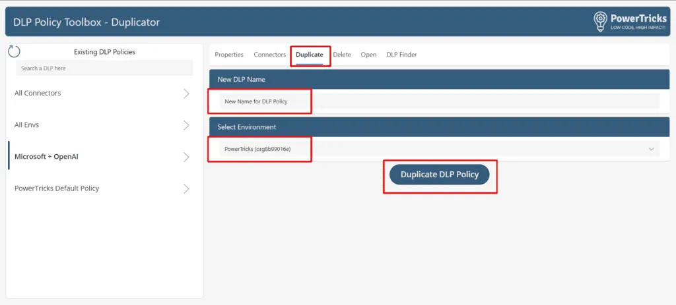Expand the All Connectors chevron
Screen dimensions: 676x305
pos(186,94)
